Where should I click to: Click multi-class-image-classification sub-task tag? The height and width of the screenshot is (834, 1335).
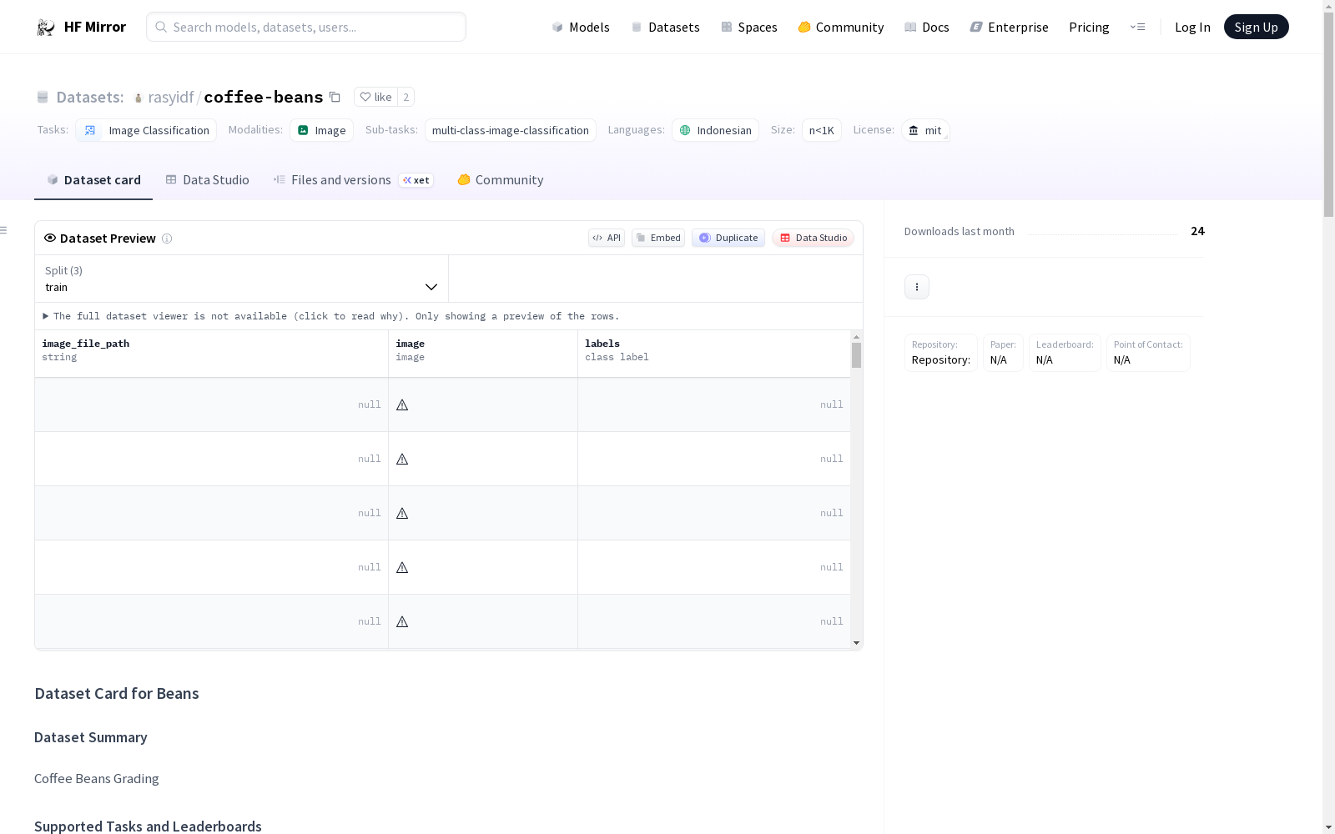511,130
